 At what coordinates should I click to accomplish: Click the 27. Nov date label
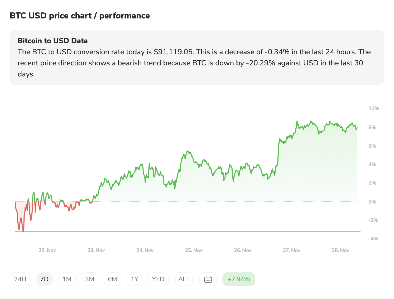pyautogui.click(x=291, y=250)
